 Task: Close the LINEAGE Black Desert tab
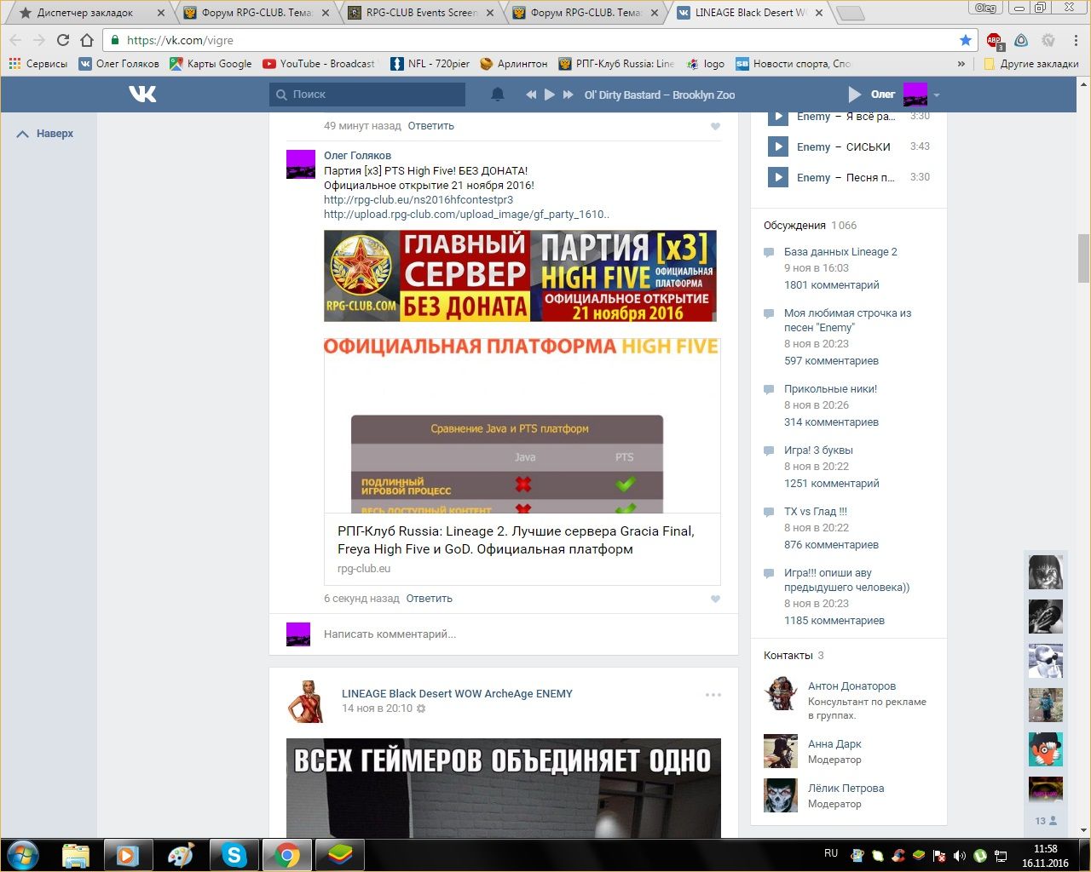click(x=819, y=13)
